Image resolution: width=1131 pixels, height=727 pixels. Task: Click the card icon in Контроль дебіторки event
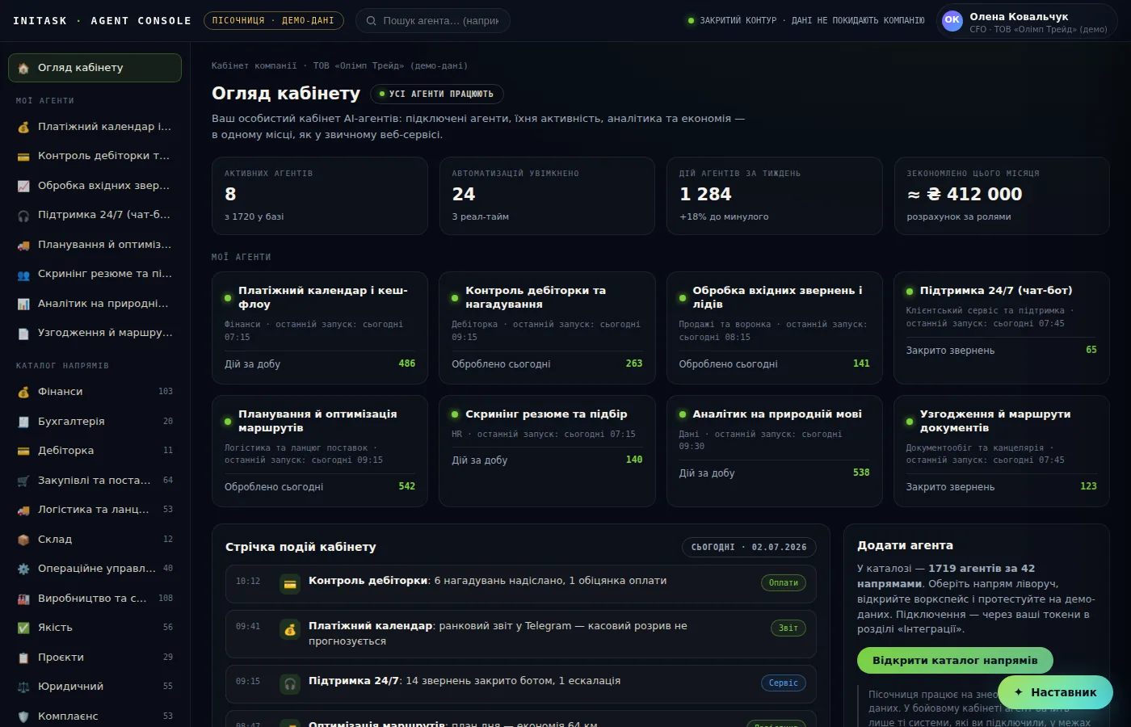coord(290,584)
